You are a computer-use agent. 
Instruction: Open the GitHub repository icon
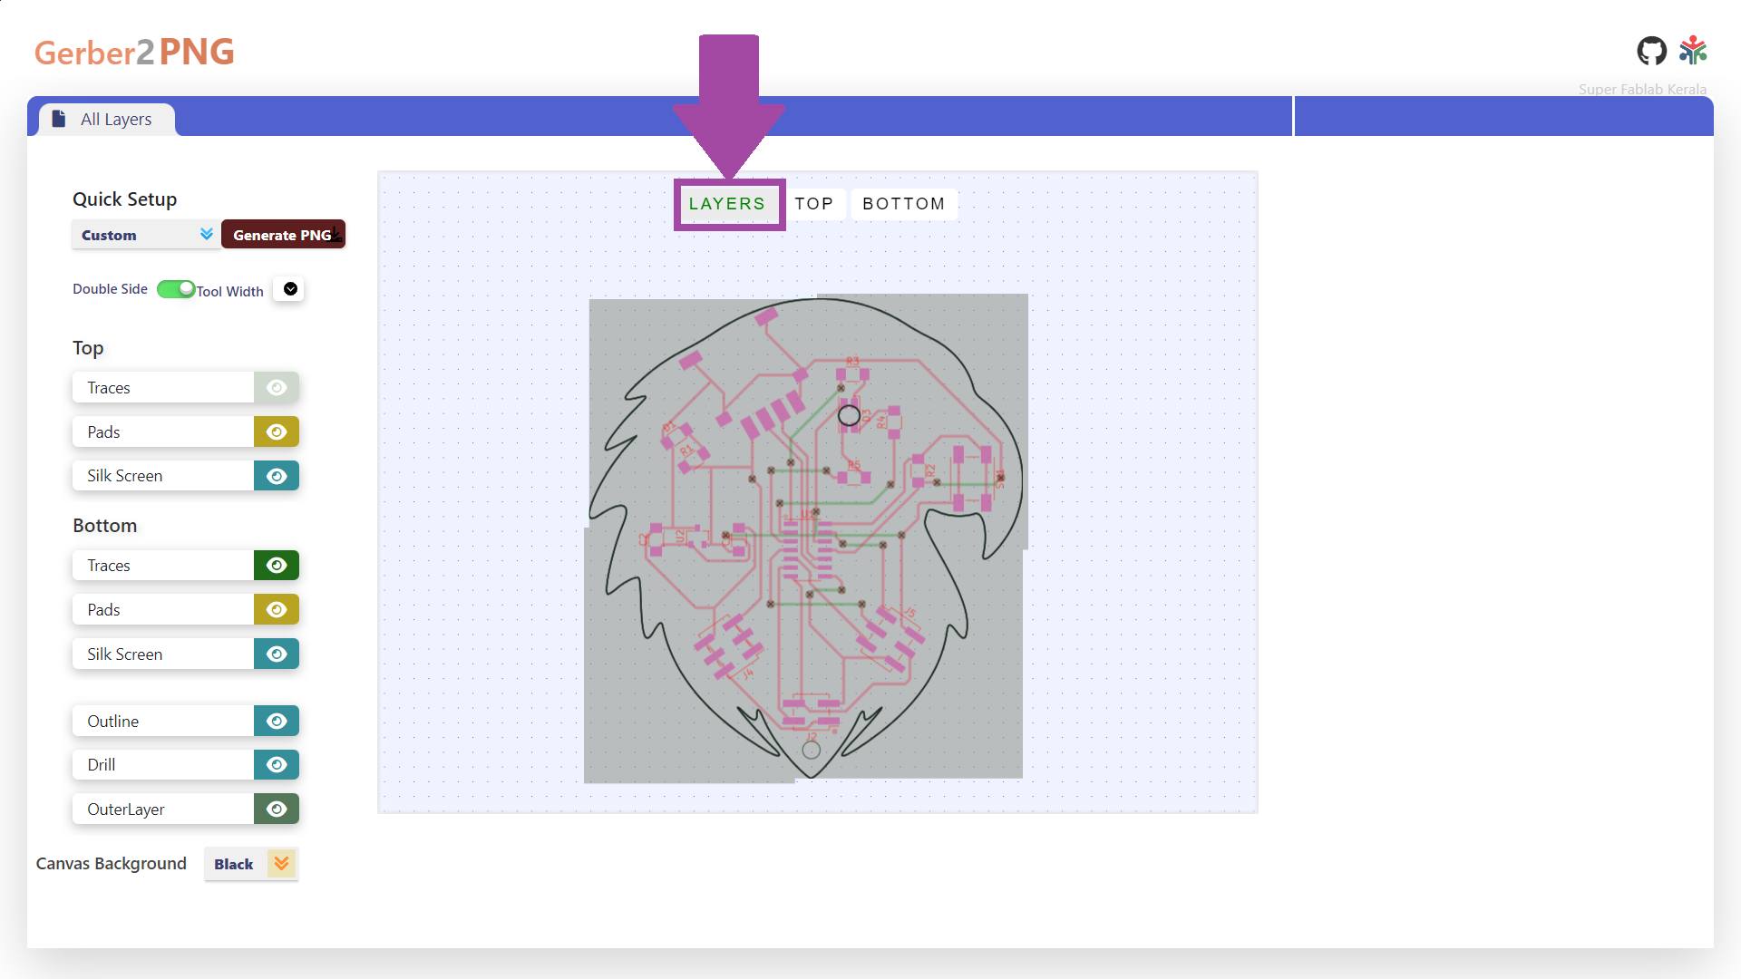(x=1651, y=51)
